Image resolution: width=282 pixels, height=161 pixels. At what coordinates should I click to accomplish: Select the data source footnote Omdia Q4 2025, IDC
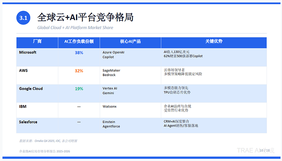(48, 141)
